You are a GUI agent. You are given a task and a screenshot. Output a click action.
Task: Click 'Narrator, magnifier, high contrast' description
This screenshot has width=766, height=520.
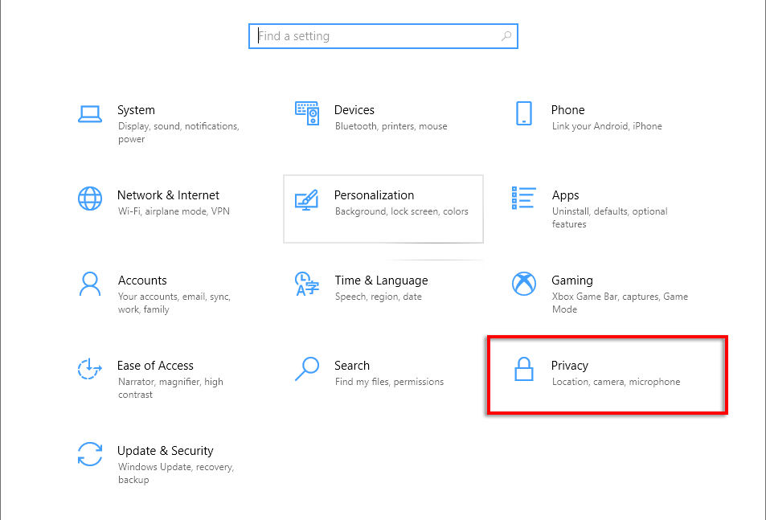click(x=170, y=388)
